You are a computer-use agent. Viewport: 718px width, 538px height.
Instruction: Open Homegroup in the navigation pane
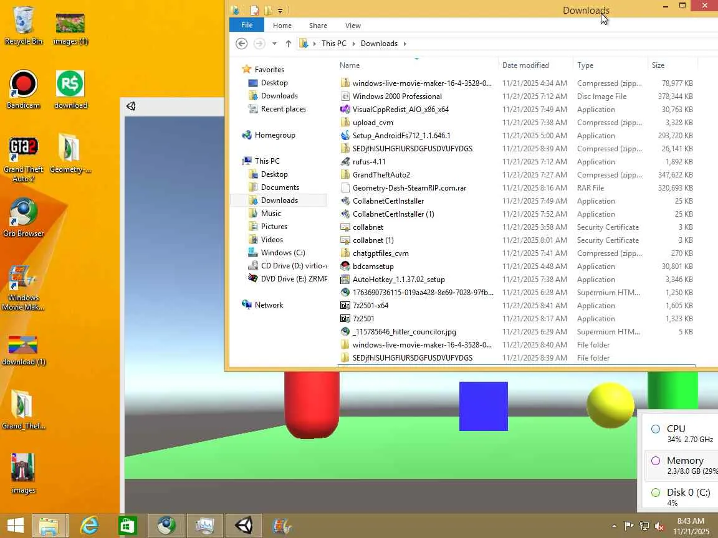(269, 135)
